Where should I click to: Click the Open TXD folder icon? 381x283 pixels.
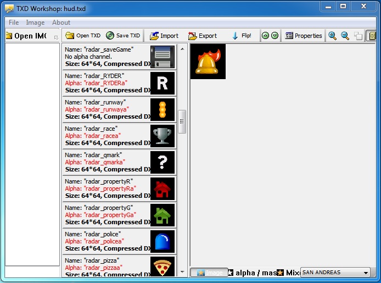pos(70,36)
